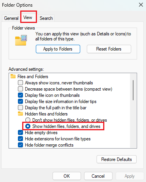Screen dimensions: 146x182
Task: Uncheck Display file icon on thumbnails
Action: click(x=21, y=95)
